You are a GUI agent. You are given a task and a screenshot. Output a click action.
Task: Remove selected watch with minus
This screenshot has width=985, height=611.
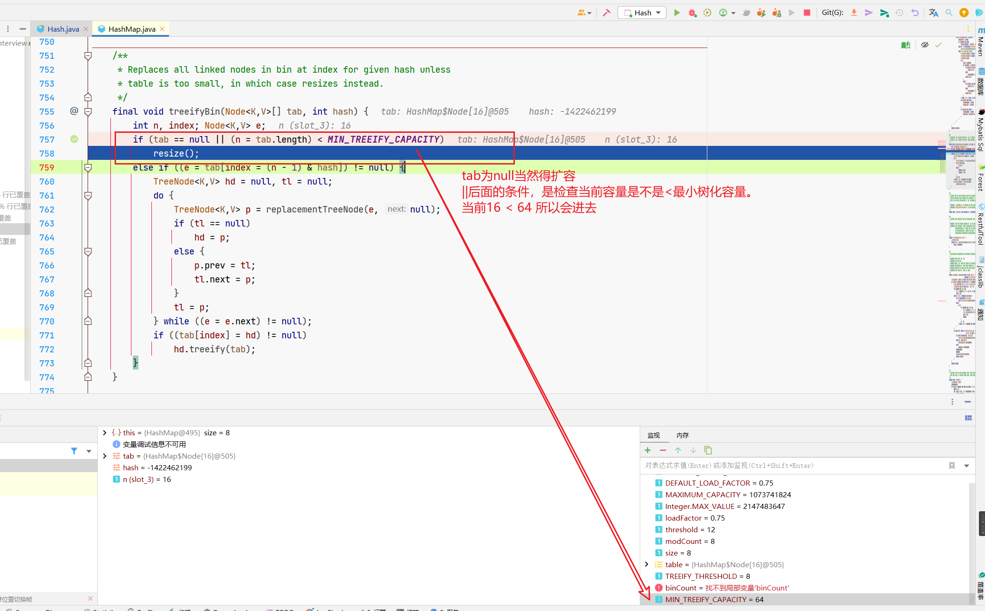pyautogui.click(x=663, y=450)
